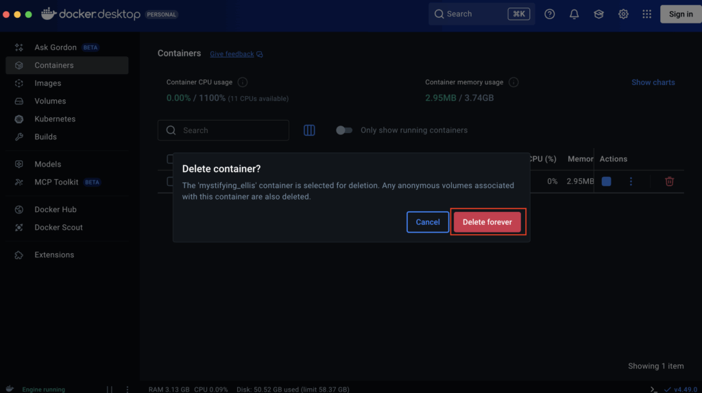Check the mystifying_ellis row checkbox
Viewport: 702px width, 393px height.
(170, 181)
